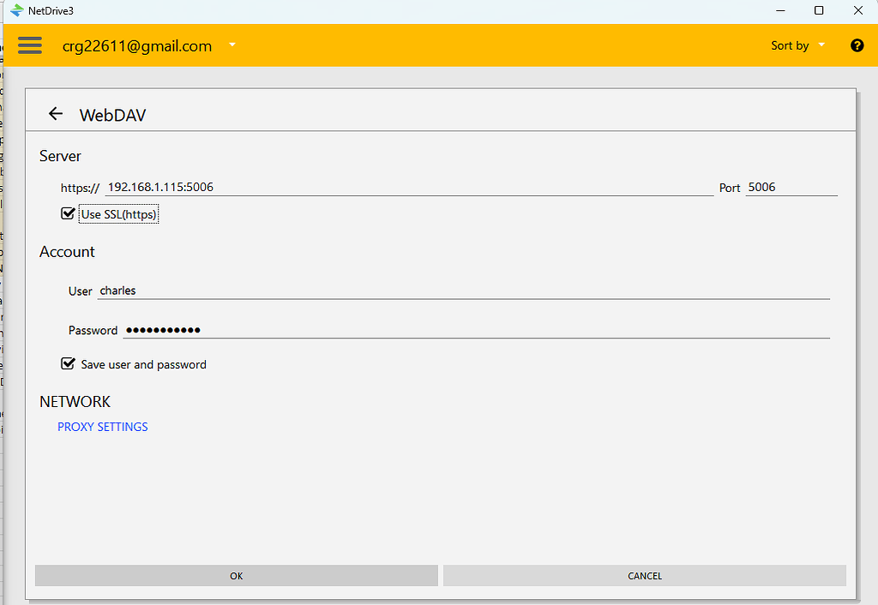Click the help question mark icon
The height and width of the screenshot is (605, 878).
pyautogui.click(x=857, y=45)
